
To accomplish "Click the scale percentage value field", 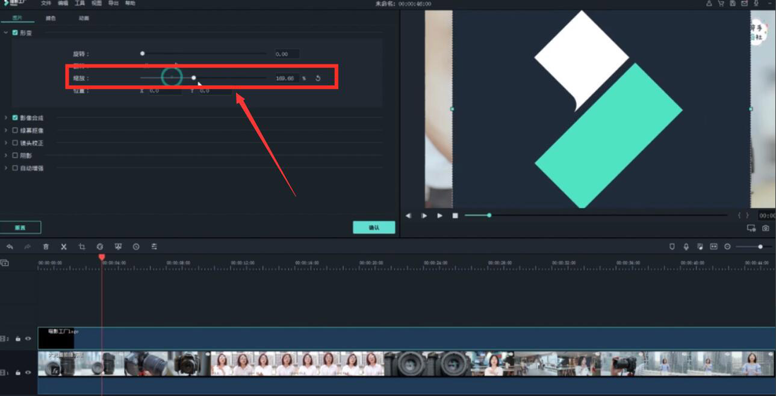I will (287, 78).
